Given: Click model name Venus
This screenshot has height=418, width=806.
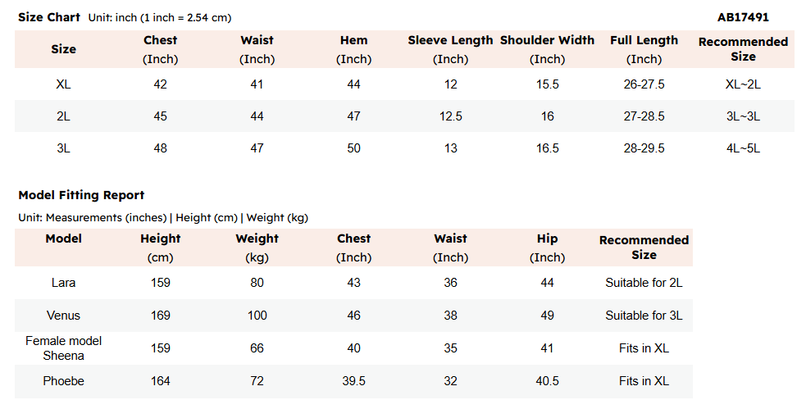Looking at the screenshot, I should tap(63, 316).
